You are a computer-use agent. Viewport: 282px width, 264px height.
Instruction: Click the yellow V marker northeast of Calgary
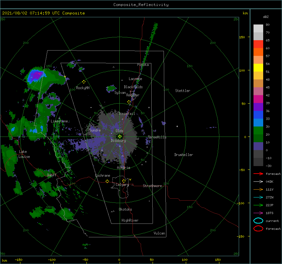130,180
